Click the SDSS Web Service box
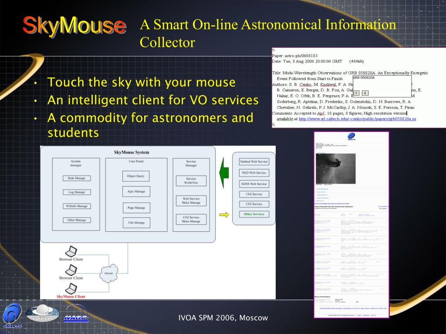The width and height of the screenshot is (446, 334). (254, 184)
